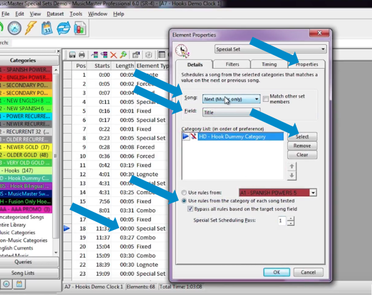Click the Select button for categories

[302, 137]
